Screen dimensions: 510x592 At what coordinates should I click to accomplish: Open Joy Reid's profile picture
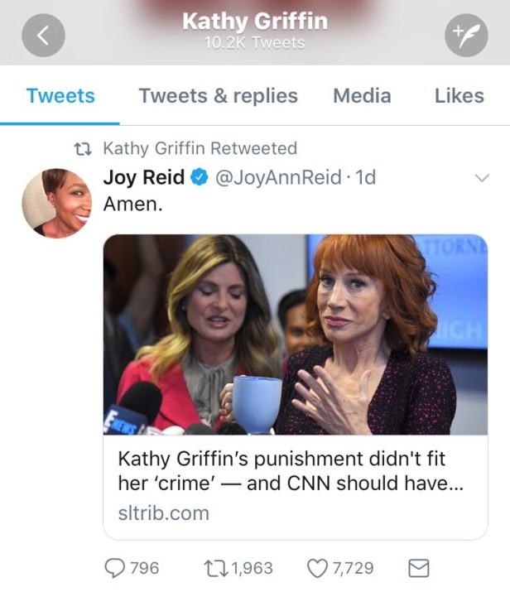tap(56, 203)
